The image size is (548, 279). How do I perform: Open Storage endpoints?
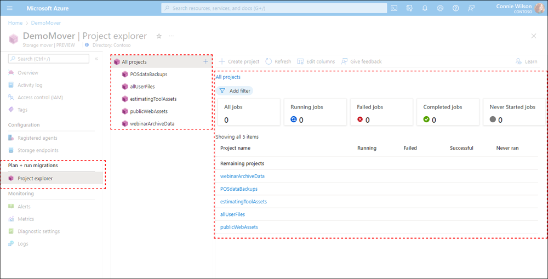[x=38, y=150]
